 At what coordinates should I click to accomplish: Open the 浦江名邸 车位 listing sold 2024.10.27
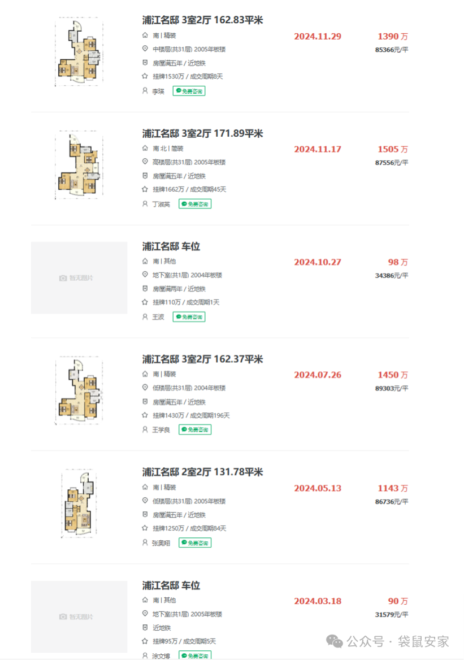[x=171, y=246]
